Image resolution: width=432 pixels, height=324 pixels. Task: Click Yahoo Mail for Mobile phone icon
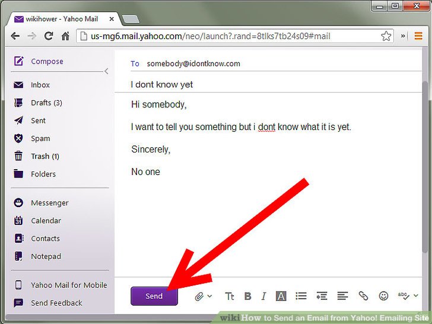(x=18, y=285)
